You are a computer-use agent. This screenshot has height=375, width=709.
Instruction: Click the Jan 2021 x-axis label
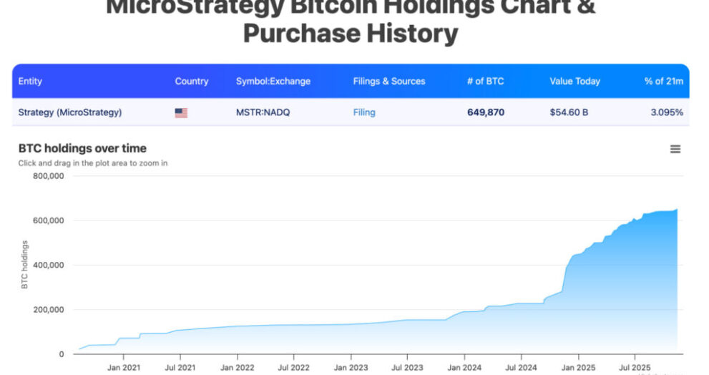point(122,367)
